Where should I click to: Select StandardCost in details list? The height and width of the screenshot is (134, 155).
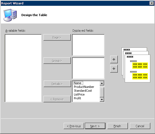pos(83,91)
